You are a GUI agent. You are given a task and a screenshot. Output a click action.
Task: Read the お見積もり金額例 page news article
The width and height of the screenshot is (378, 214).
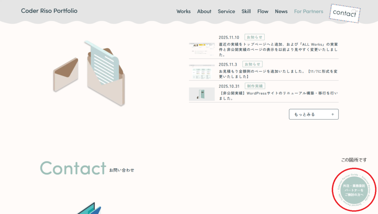278,74
